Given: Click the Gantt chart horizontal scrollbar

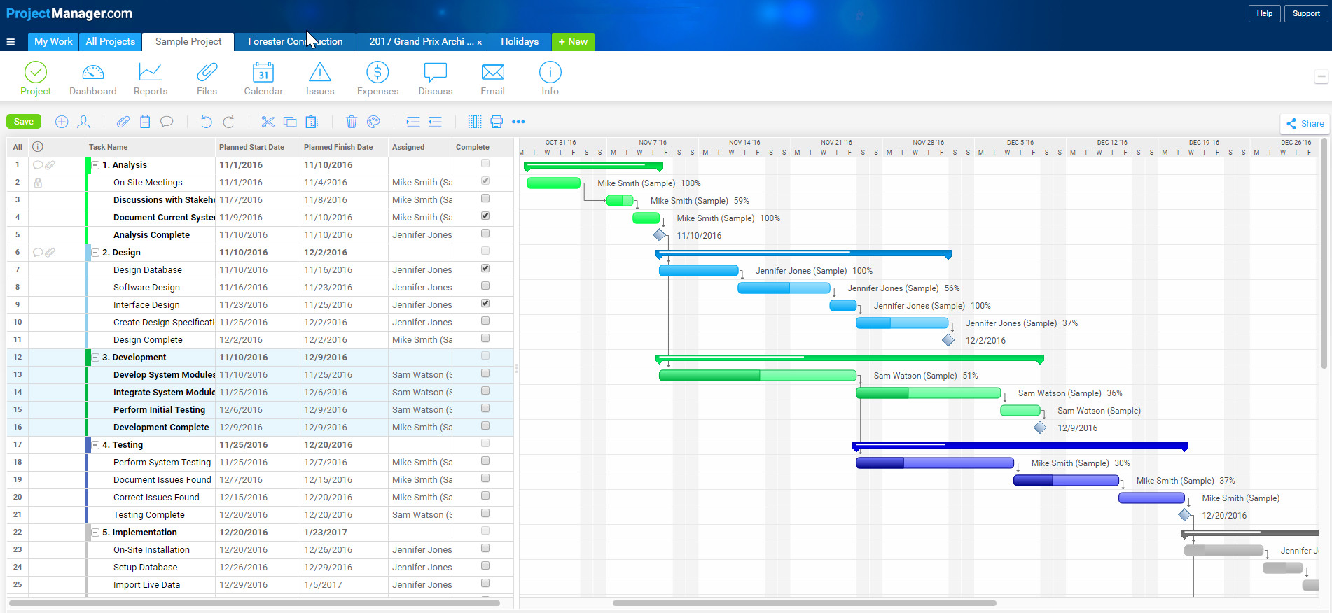Looking at the screenshot, I should (x=803, y=603).
